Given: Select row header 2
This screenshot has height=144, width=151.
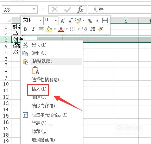Looking at the screenshot, I should (6, 33).
